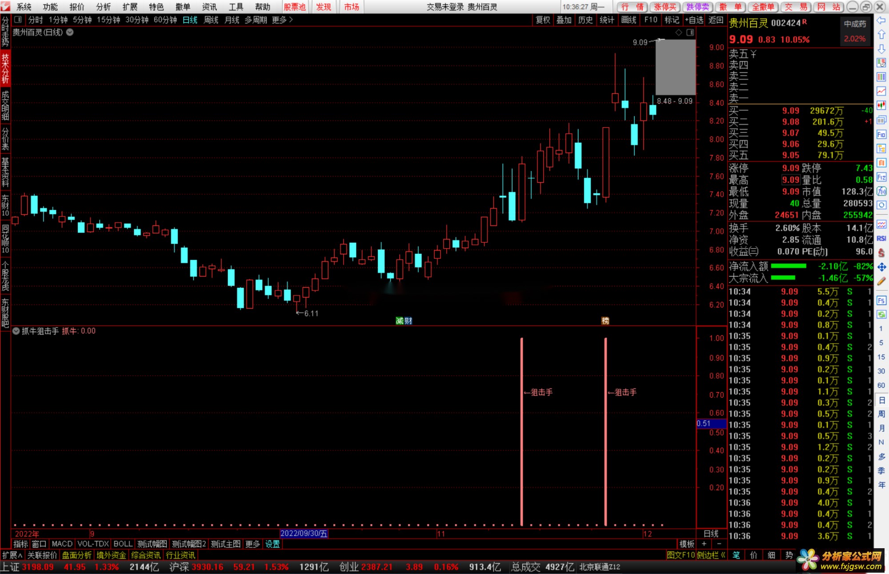889x574 pixels.
Task: Open the 系统 menu
Action: (24, 7)
